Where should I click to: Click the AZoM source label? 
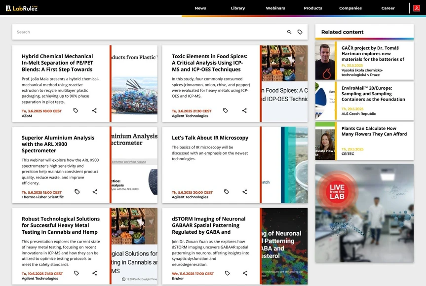point(27,116)
